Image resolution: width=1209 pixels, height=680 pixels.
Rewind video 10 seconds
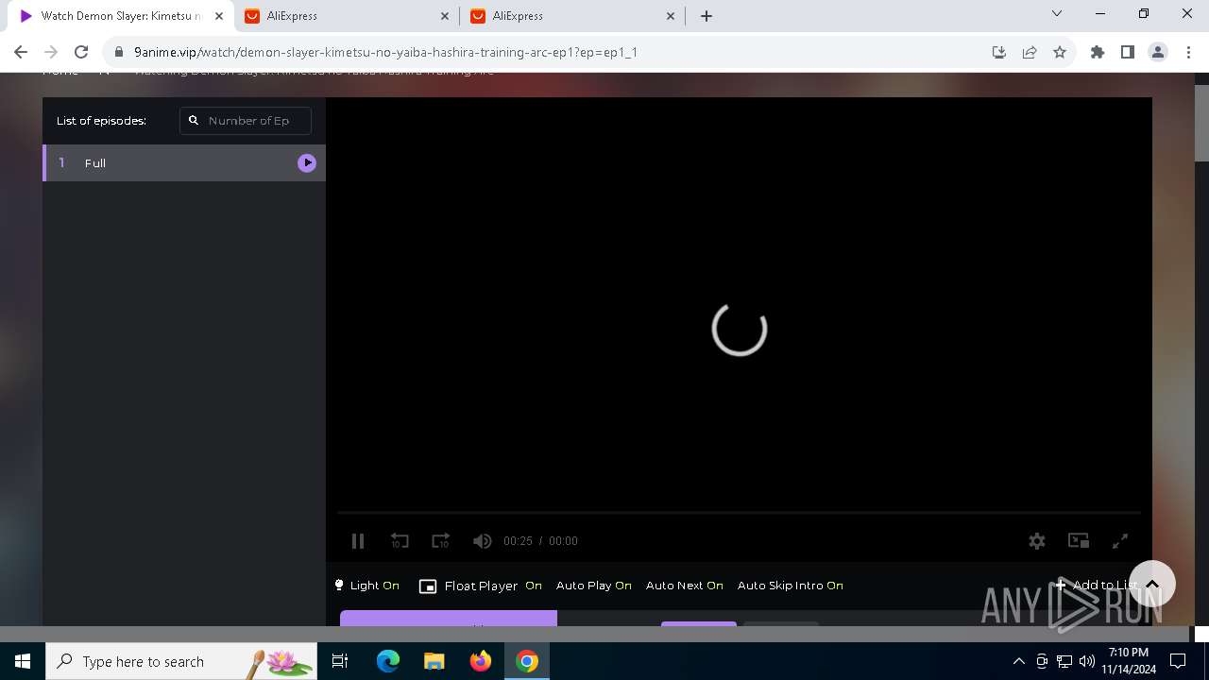click(400, 541)
